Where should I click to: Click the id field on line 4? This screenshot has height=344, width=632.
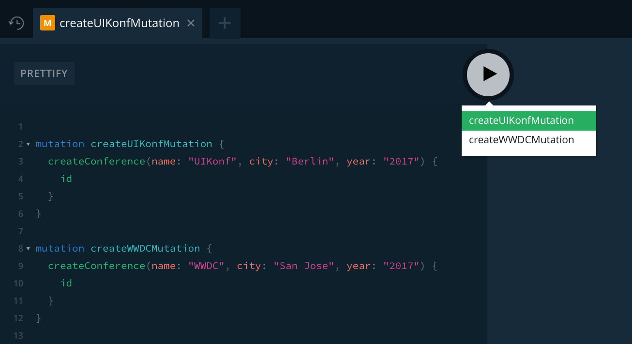[x=66, y=179]
